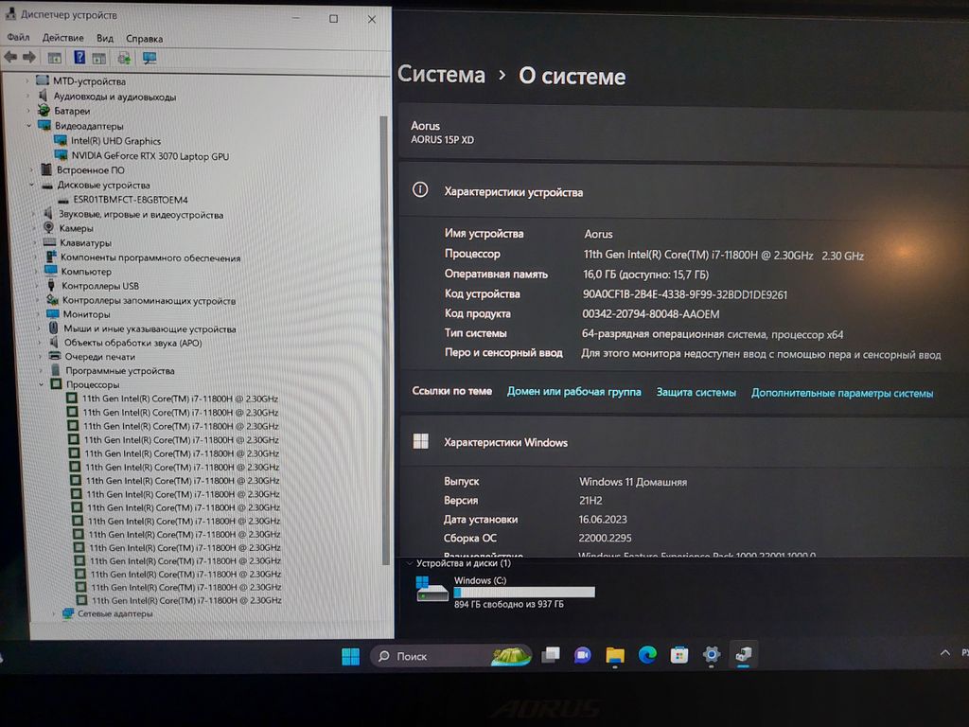Collapse the Дисковые устройства category

click(31, 185)
